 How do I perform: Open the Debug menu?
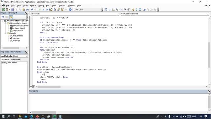41,6
